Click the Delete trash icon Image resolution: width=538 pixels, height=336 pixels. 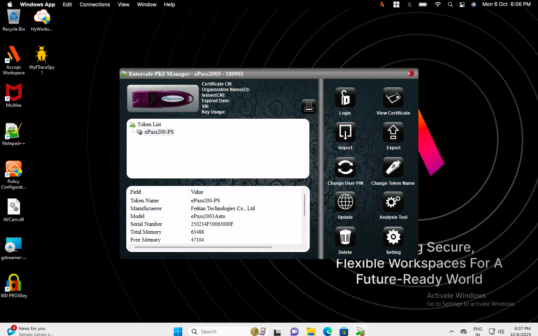point(345,237)
